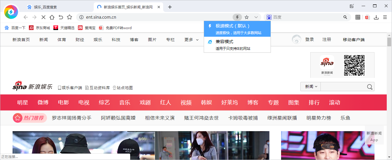Click the 新浪新闻 App floating box

[x=374, y=136]
